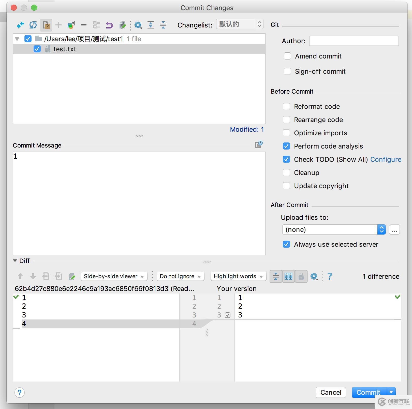Open the Group By gear menu in the top toolbar
Image resolution: width=412 pixels, height=409 pixels.
point(138,25)
